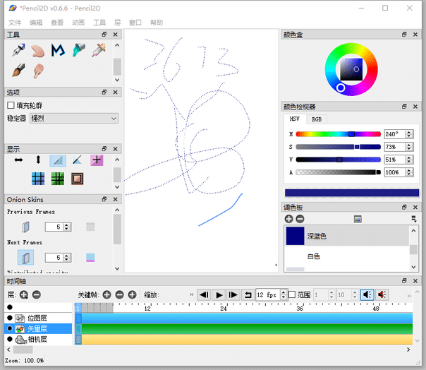Toggle sound scrubbing button

point(382,294)
